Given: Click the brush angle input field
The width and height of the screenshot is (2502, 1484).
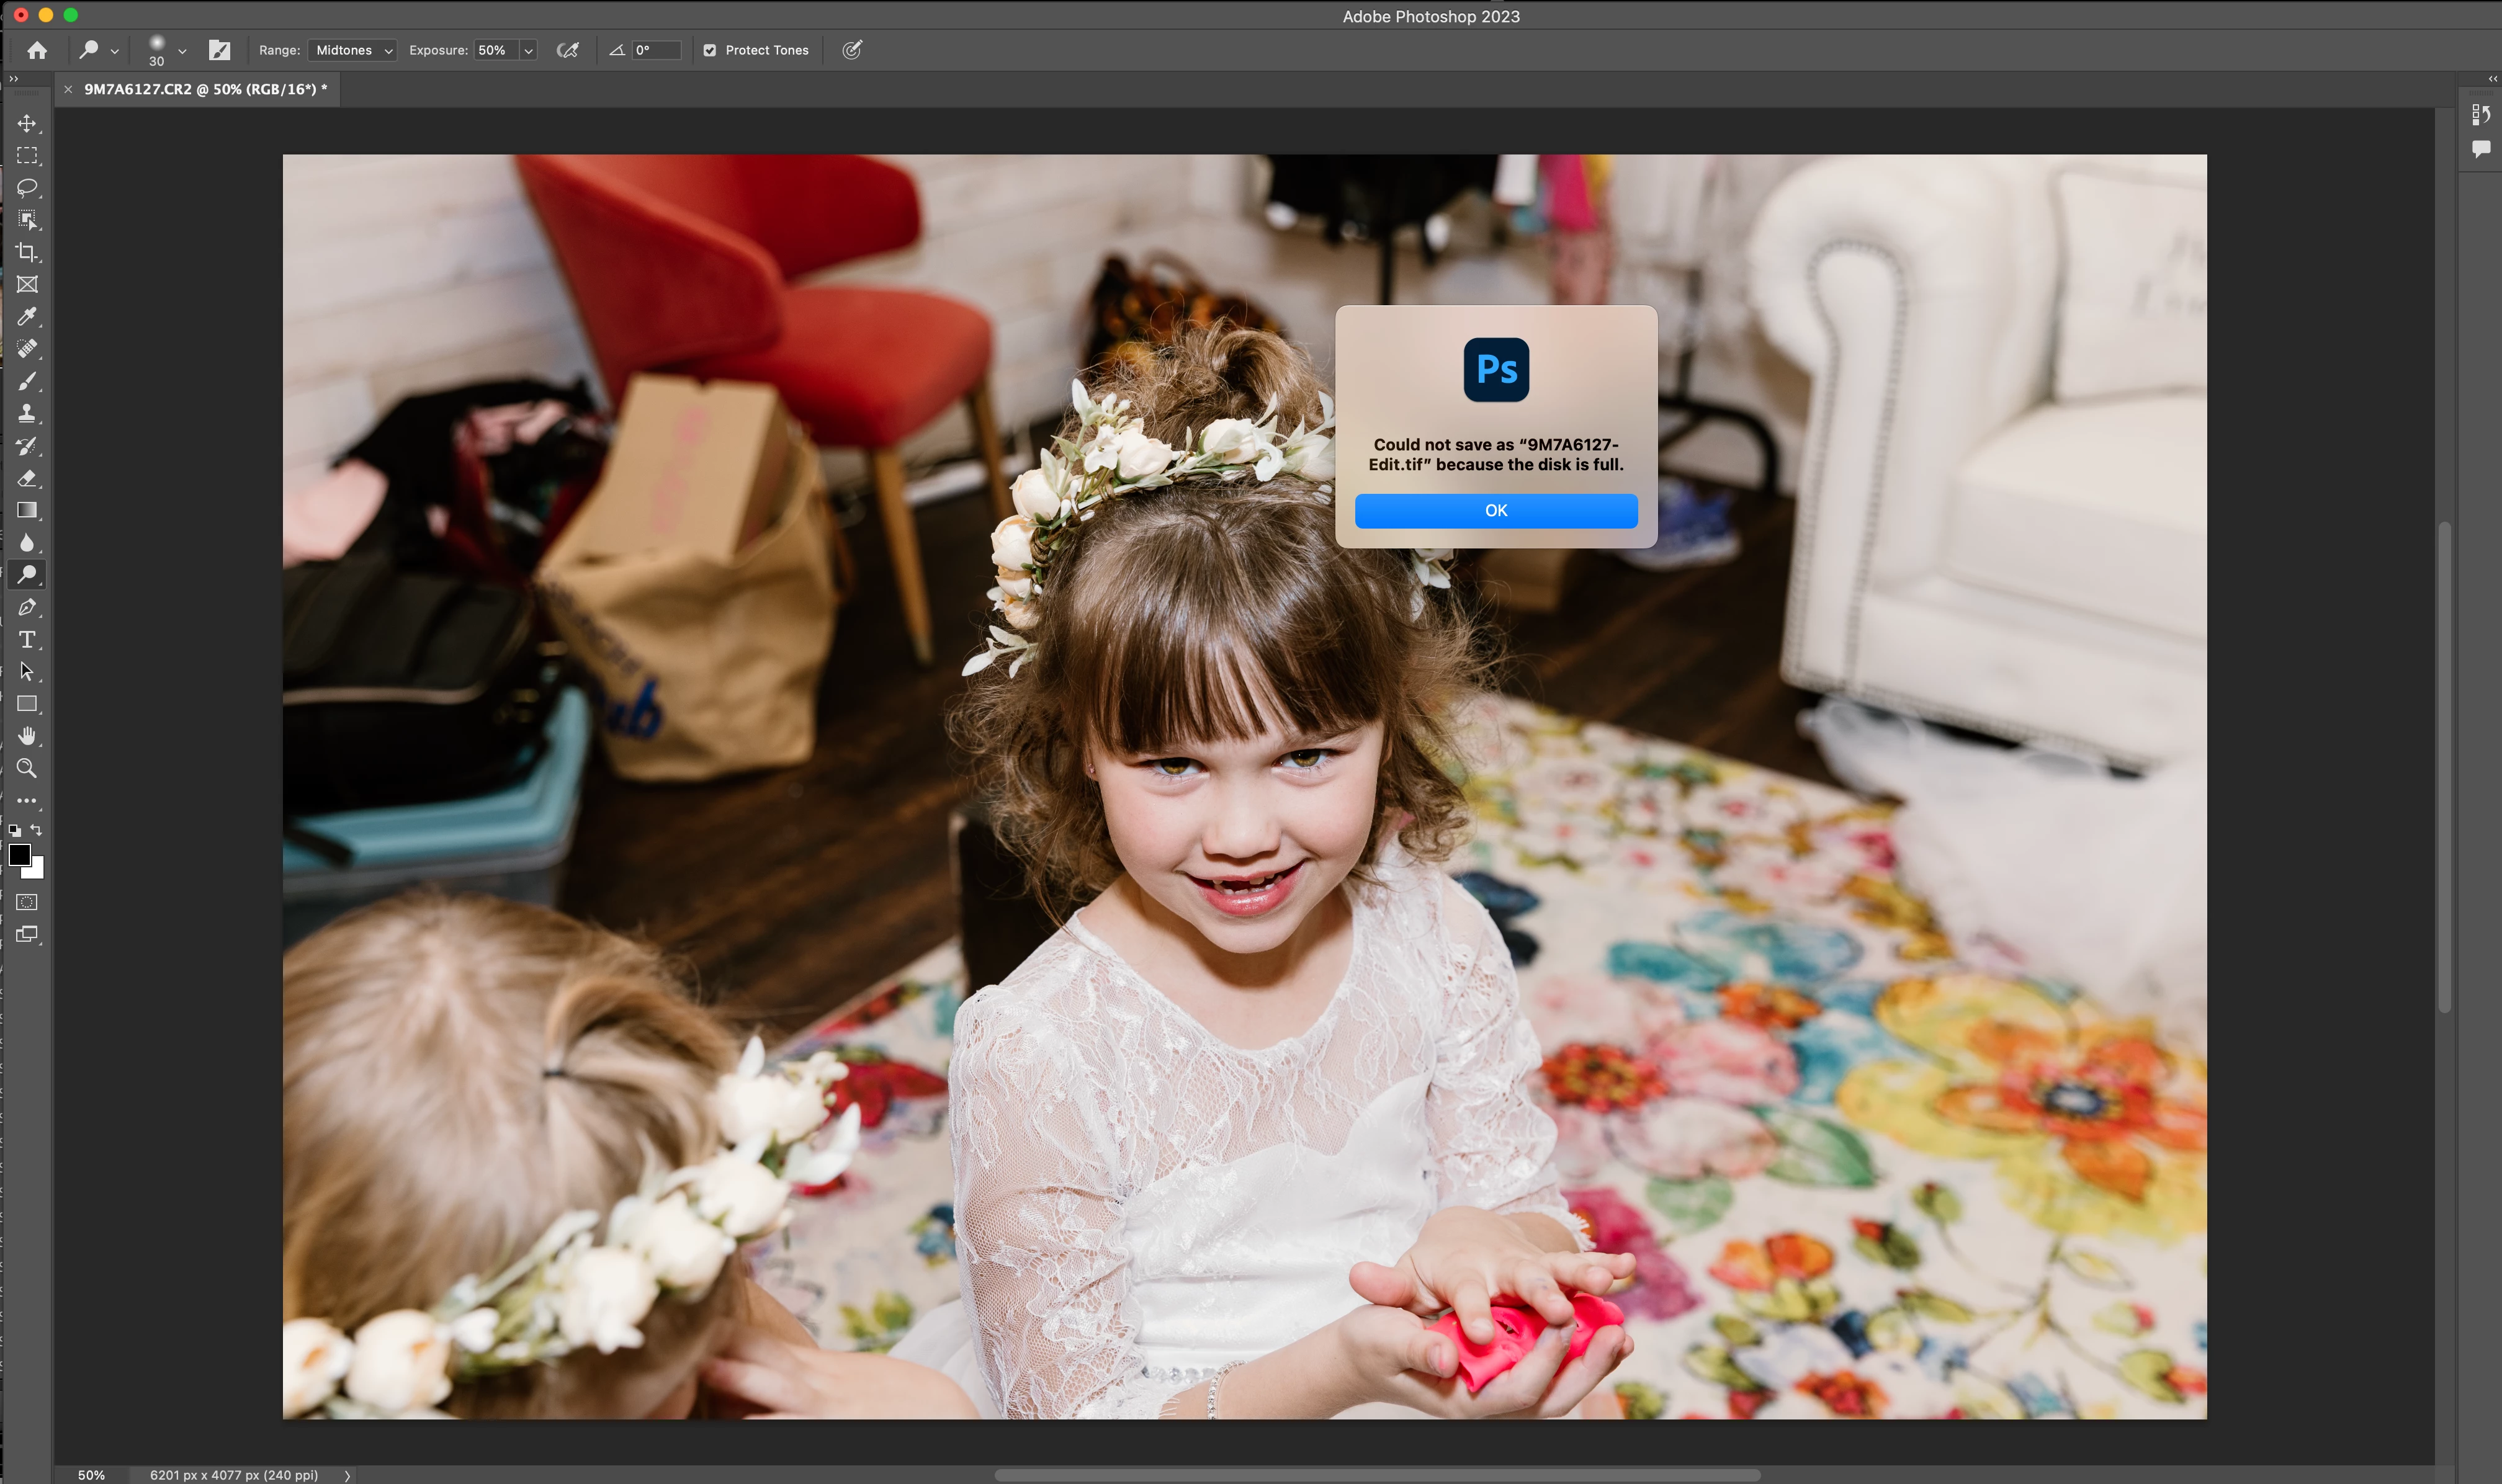Looking at the screenshot, I should [x=656, y=50].
